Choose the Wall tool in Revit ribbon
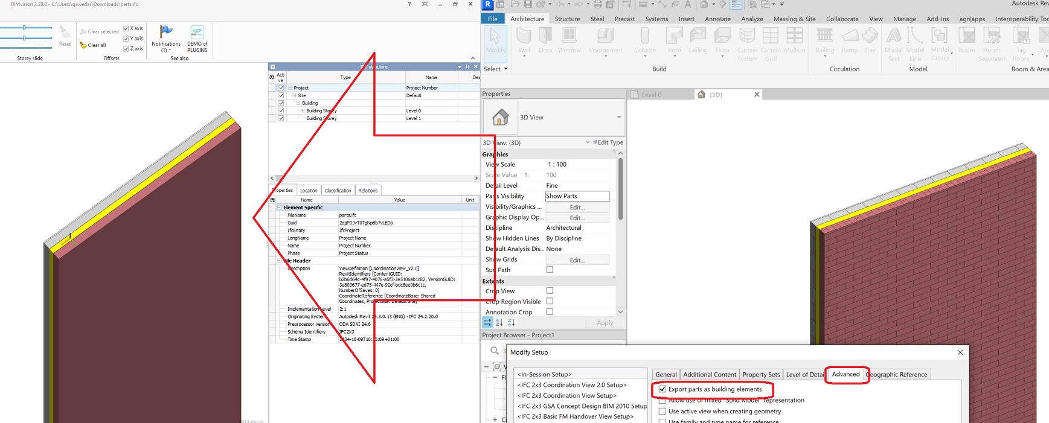The height and width of the screenshot is (423, 1049). 524,41
